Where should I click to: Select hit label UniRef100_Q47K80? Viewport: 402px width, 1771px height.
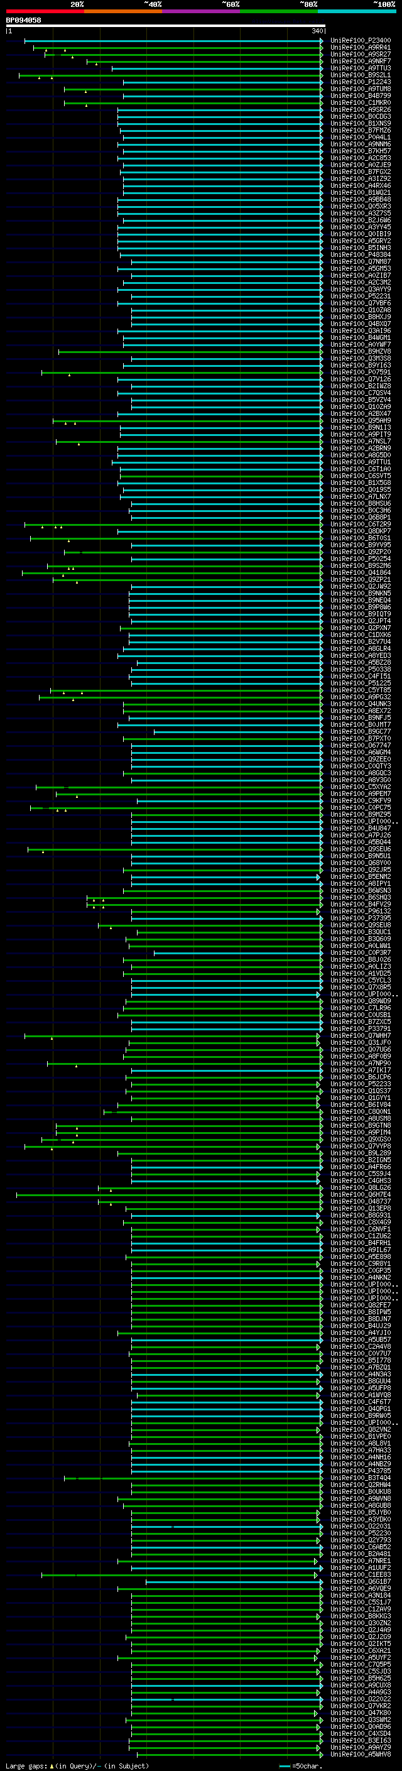[x=360, y=1713]
